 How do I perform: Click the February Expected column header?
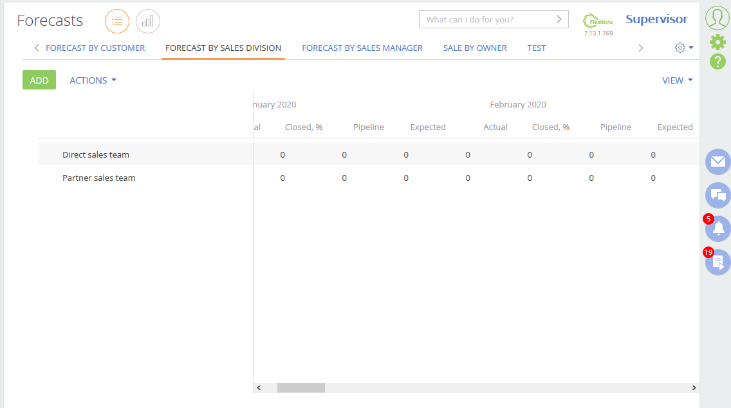click(x=675, y=127)
